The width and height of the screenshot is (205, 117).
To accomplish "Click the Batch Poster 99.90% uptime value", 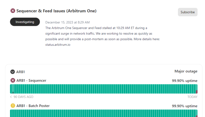I will (x=184, y=106).
